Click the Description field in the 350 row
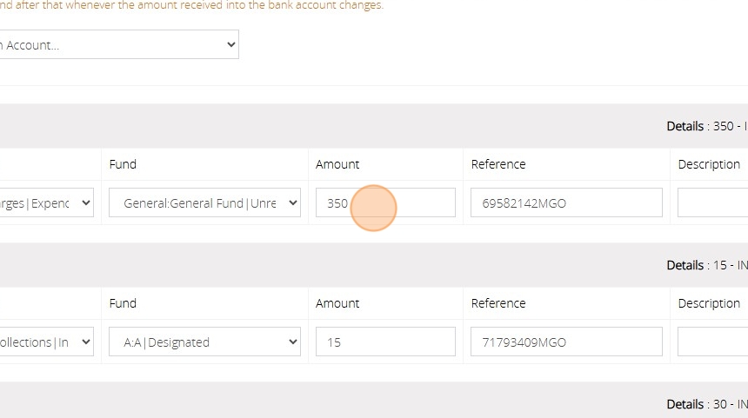 click(x=713, y=203)
